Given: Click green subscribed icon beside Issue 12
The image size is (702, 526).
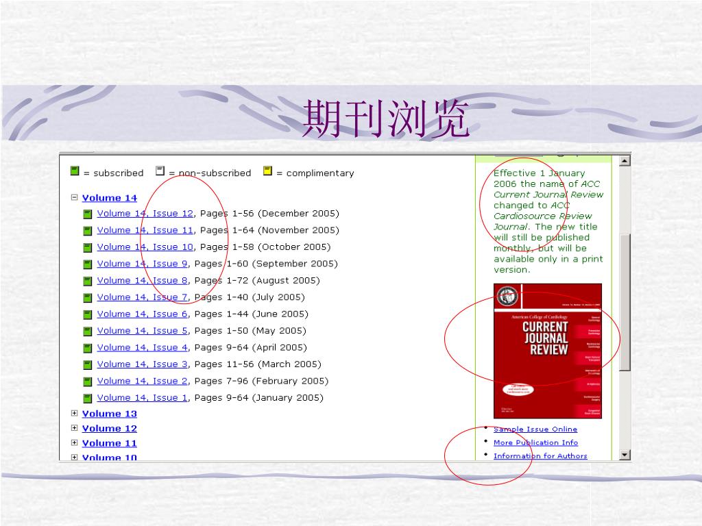Looking at the screenshot, I should pos(88,214).
